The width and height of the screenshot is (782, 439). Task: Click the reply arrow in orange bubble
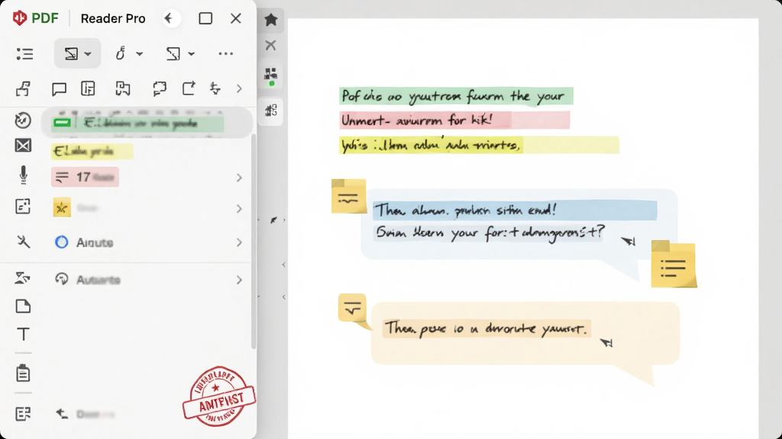point(606,342)
